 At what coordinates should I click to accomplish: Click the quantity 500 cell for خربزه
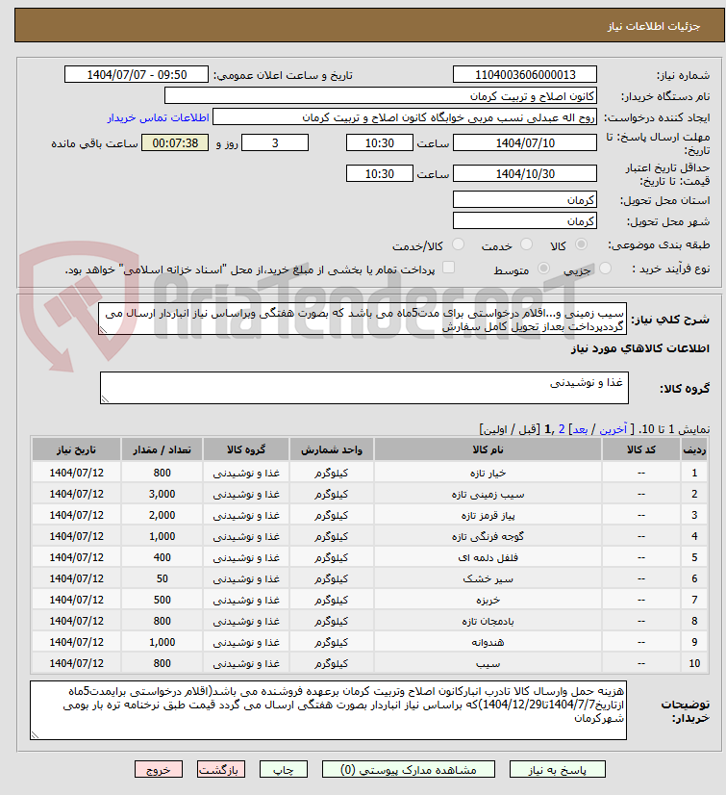163,600
